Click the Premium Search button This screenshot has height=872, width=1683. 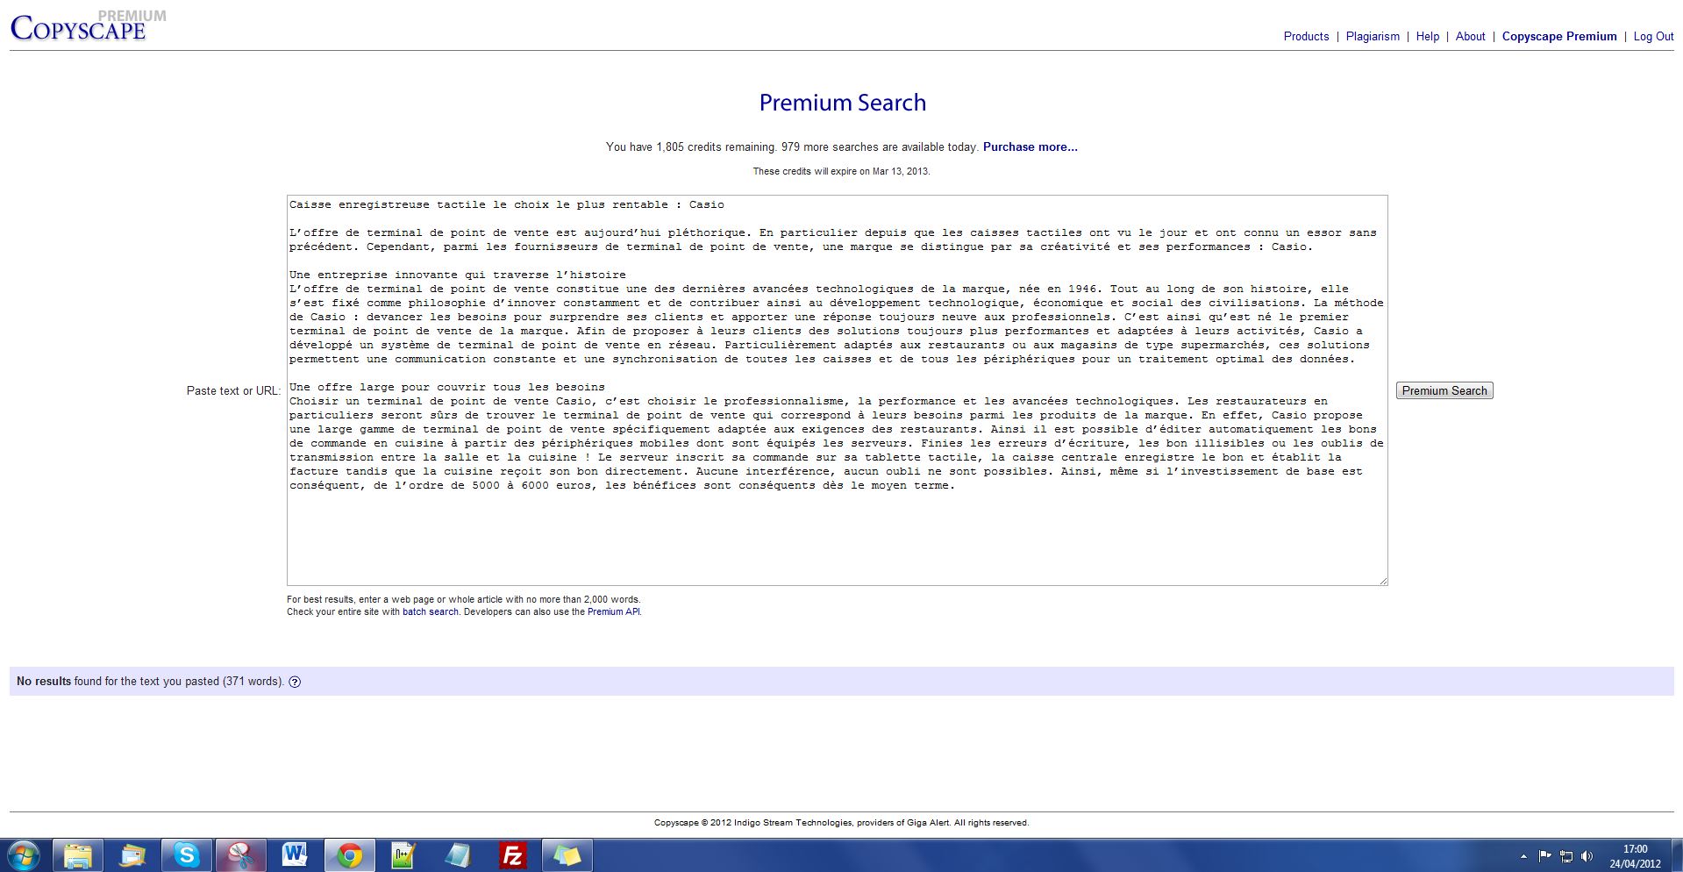tap(1444, 390)
